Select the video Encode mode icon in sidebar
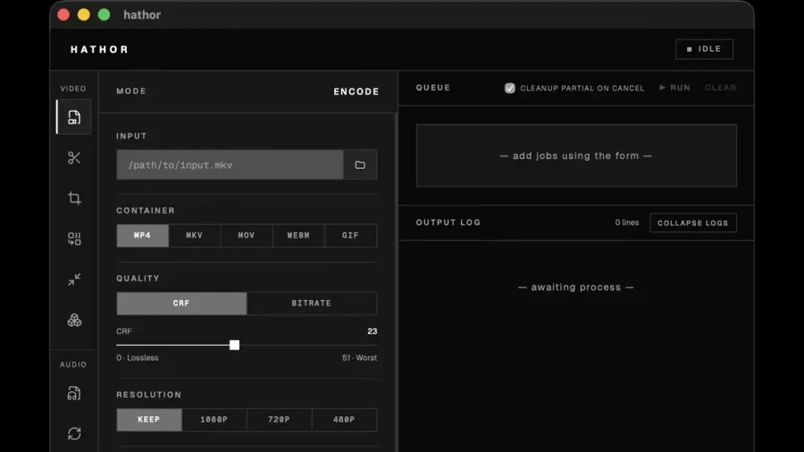The height and width of the screenshot is (452, 804). pyautogui.click(x=74, y=117)
